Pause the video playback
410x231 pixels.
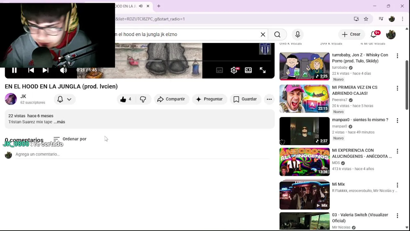[x=14, y=70]
